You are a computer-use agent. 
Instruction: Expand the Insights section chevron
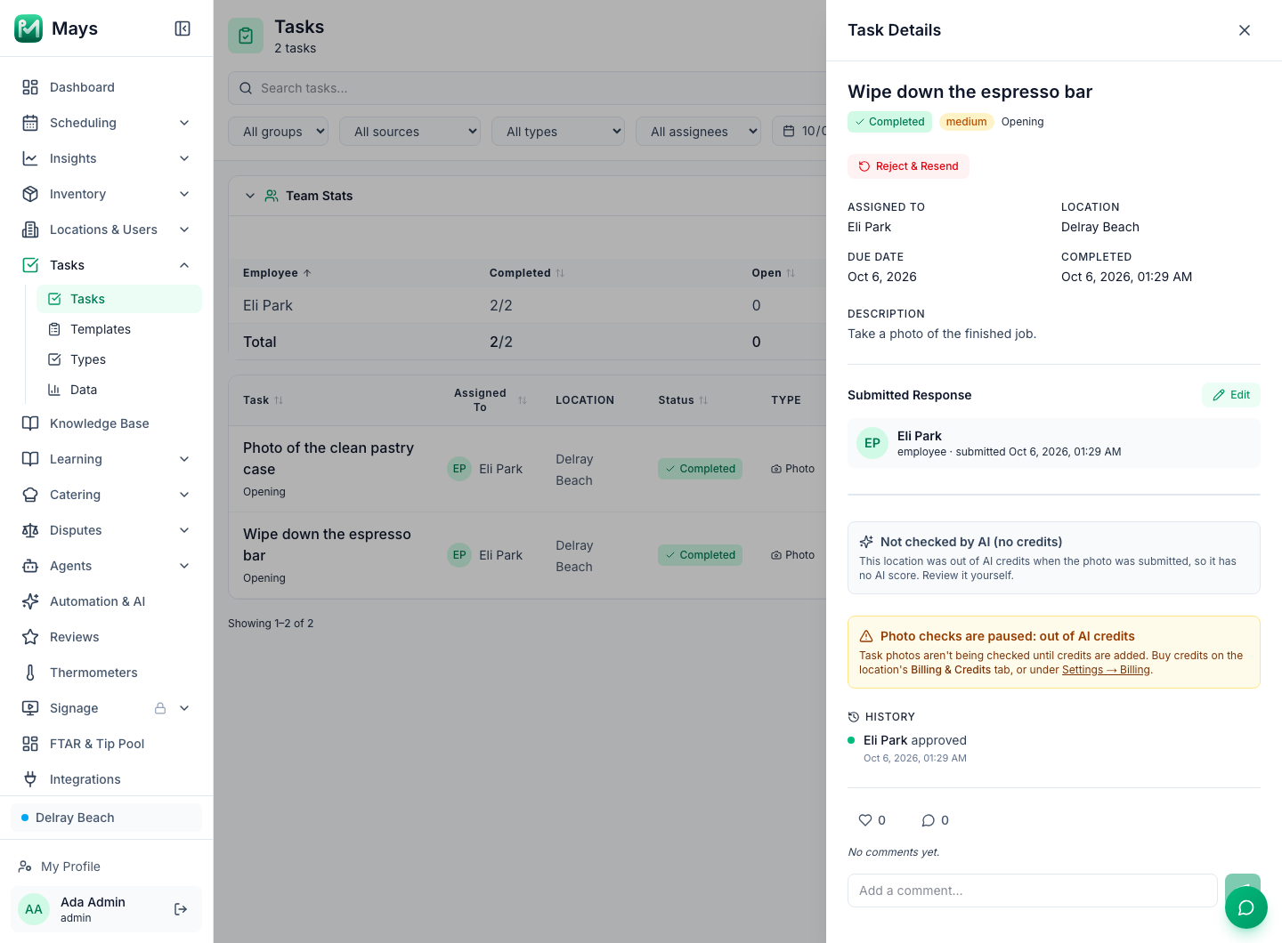(184, 158)
